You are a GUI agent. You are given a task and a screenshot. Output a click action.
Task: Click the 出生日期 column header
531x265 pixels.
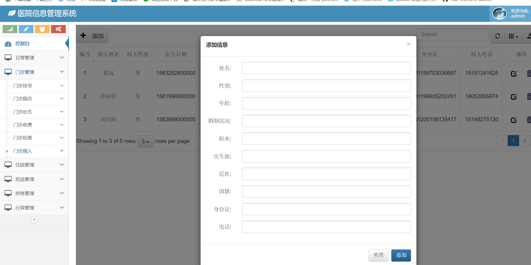[176, 54]
